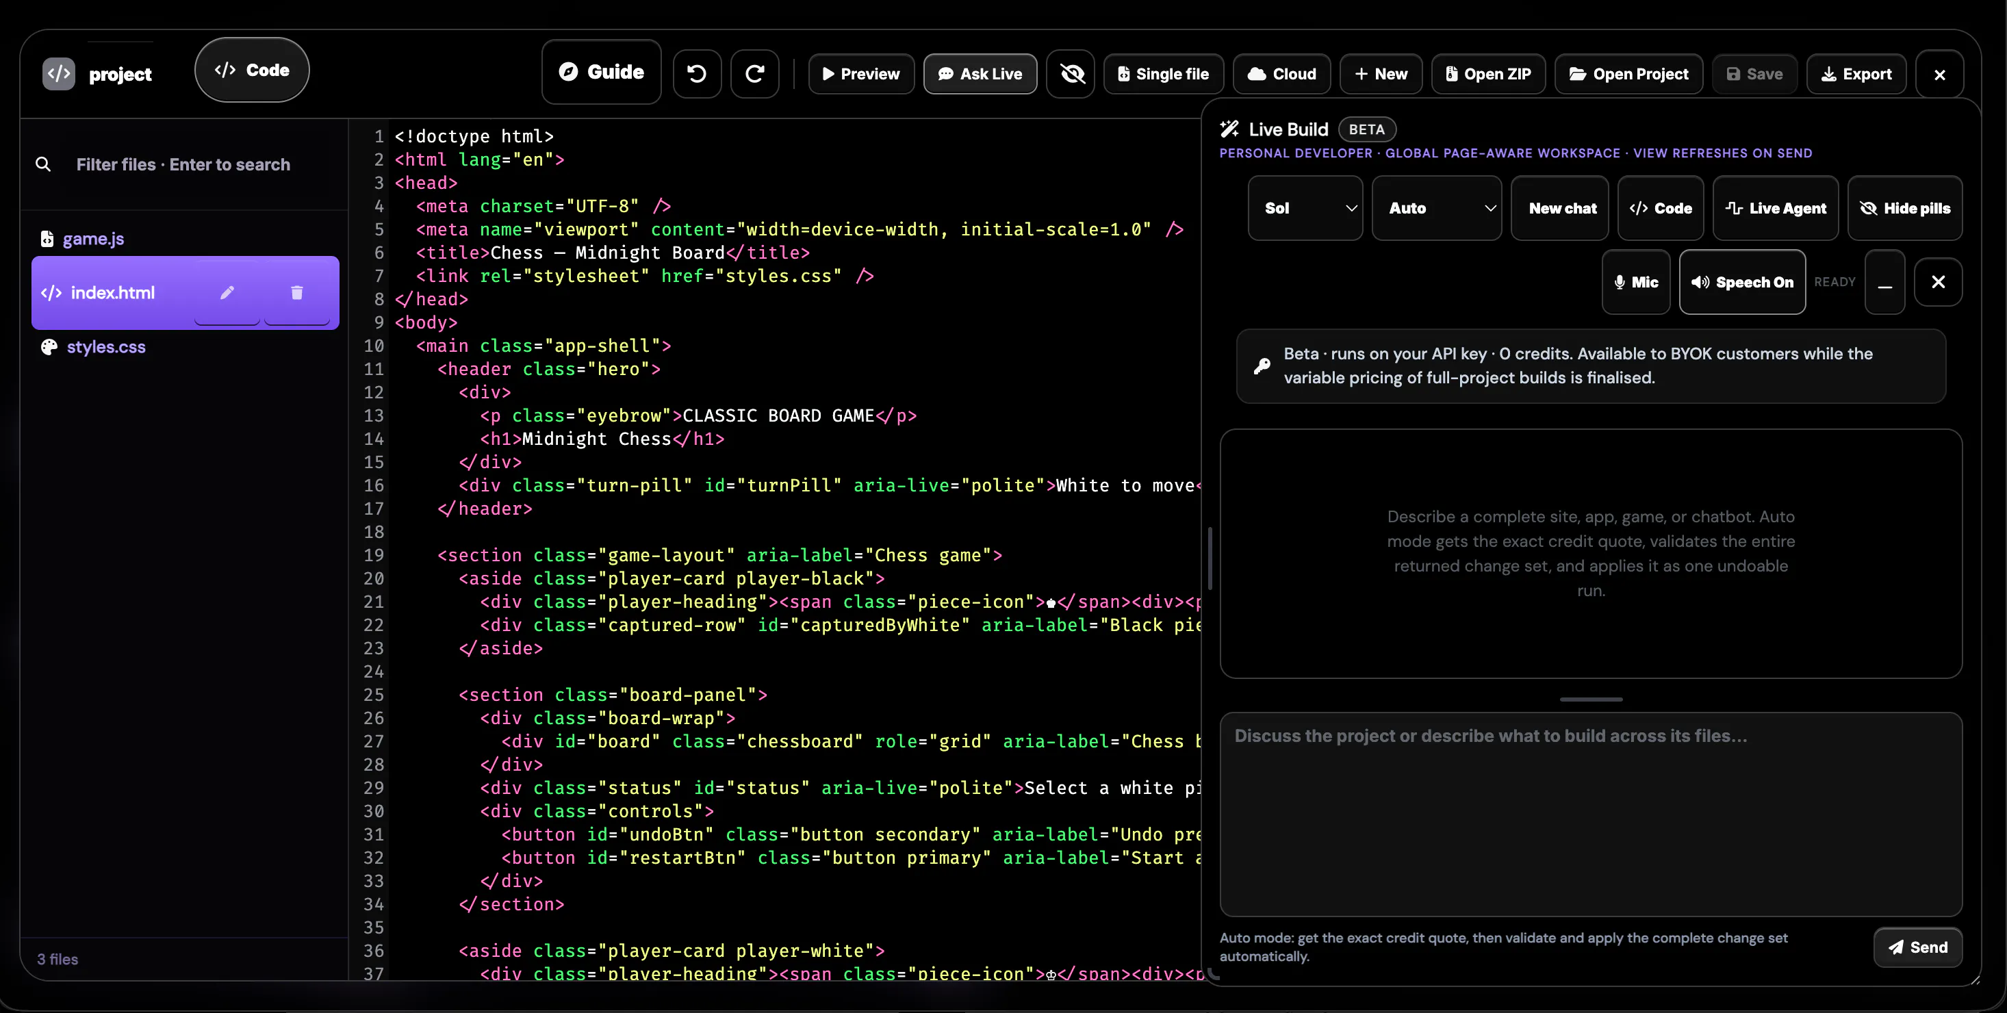Toggle the crossed-eye visibility icon
The image size is (2007, 1013).
(x=1071, y=74)
